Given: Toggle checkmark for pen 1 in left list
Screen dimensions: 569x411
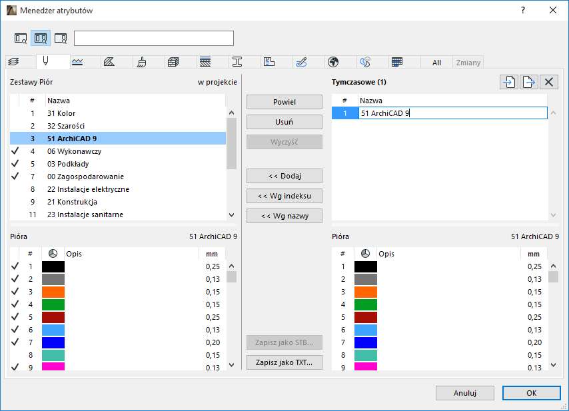Looking at the screenshot, I should pos(15,266).
